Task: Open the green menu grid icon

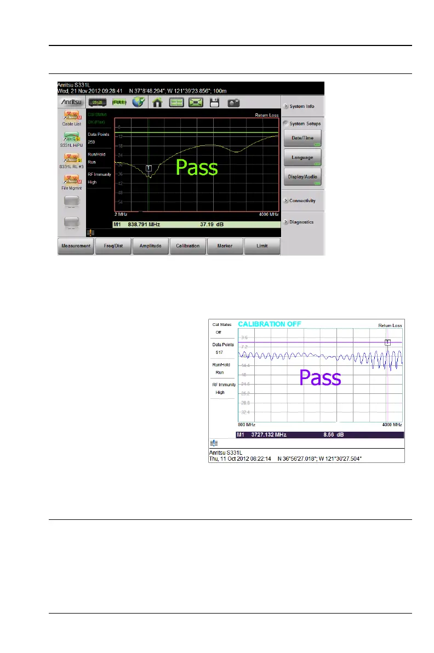Action: point(176,102)
